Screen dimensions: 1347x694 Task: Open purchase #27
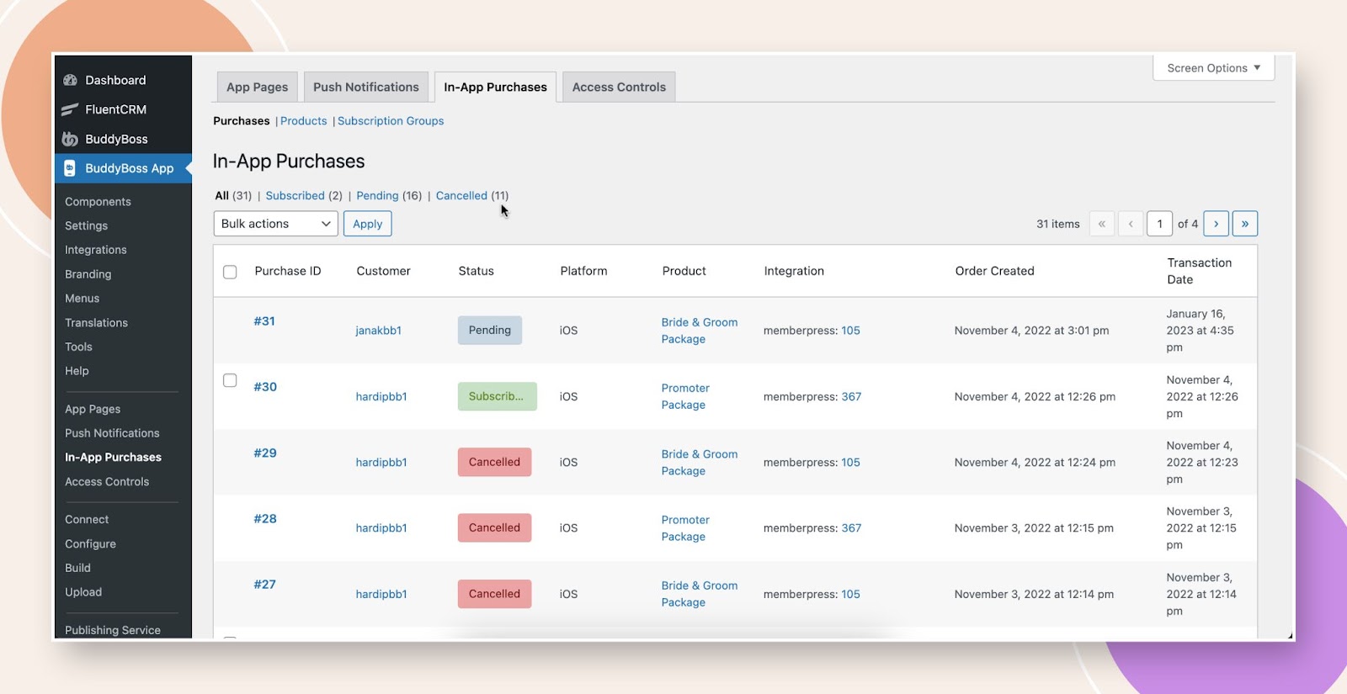pos(264,584)
